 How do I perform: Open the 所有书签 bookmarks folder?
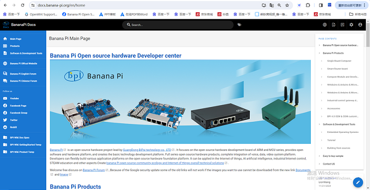click(359, 14)
